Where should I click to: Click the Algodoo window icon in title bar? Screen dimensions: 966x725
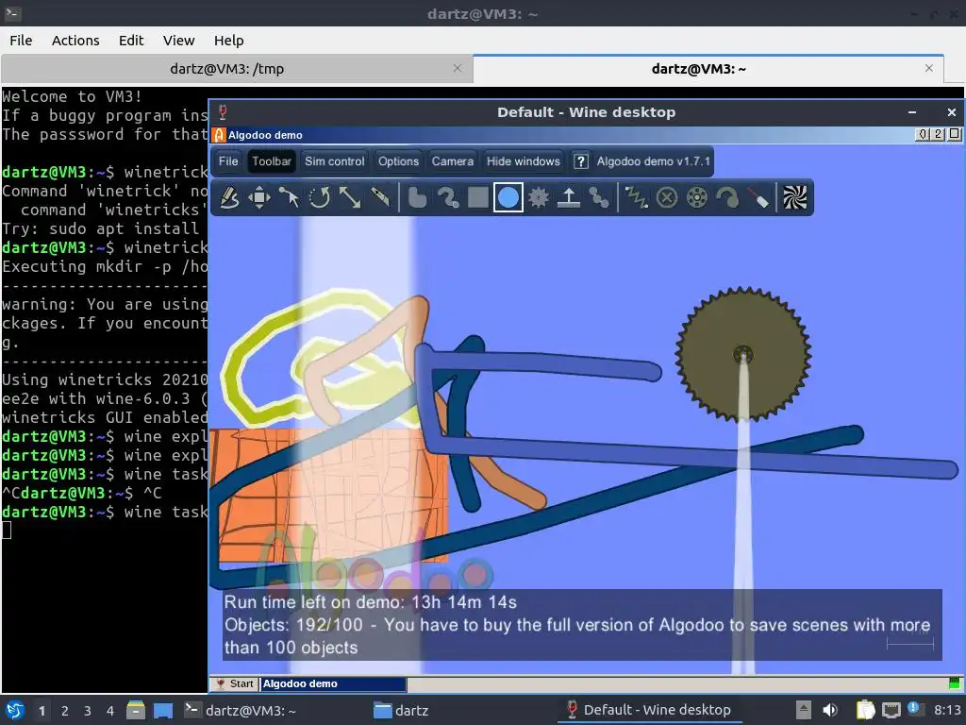(219, 135)
